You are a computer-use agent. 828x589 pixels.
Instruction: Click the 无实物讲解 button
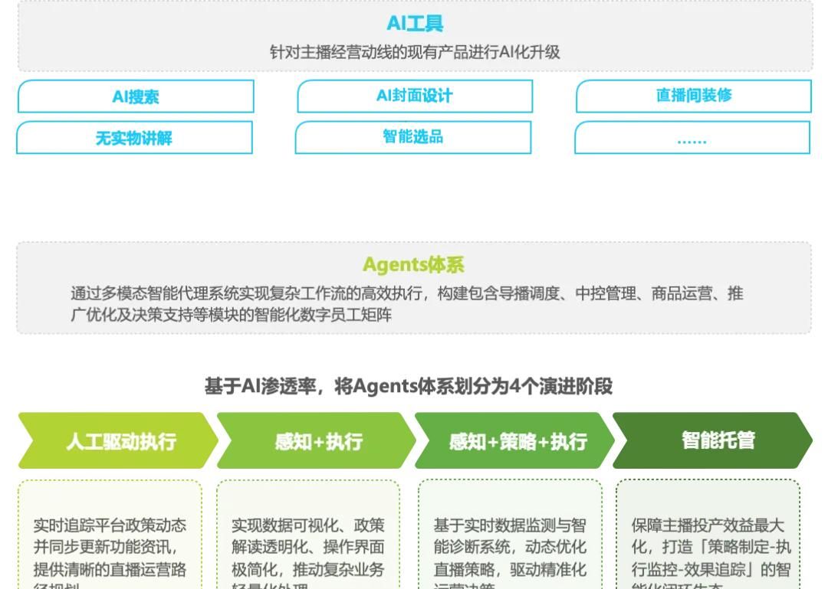point(134,138)
